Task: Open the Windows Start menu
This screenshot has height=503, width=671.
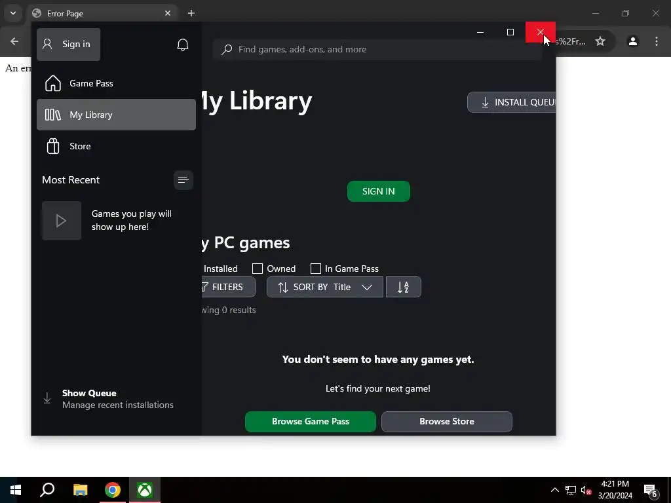Action: pyautogui.click(x=16, y=490)
